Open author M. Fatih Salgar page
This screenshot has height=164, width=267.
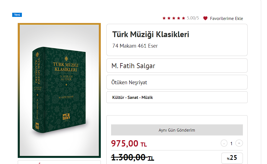[133, 66]
